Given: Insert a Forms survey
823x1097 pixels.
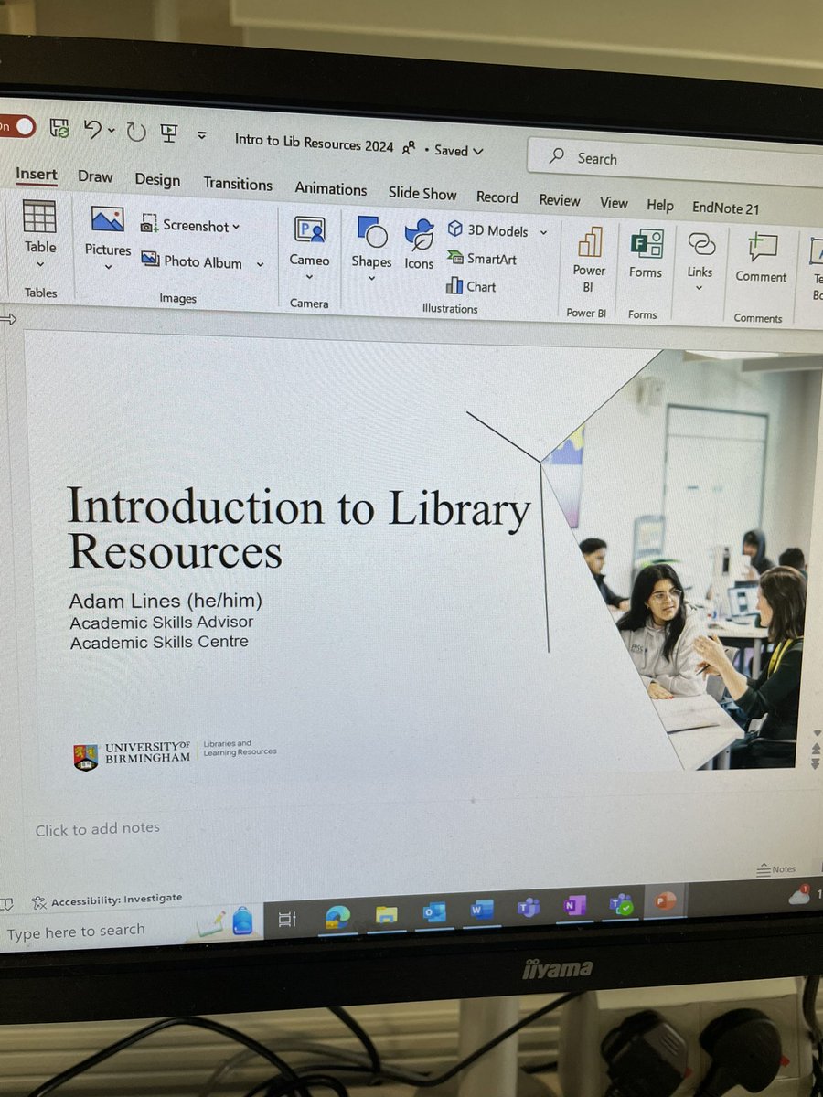Looking at the screenshot, I should [x=646, y=253].
